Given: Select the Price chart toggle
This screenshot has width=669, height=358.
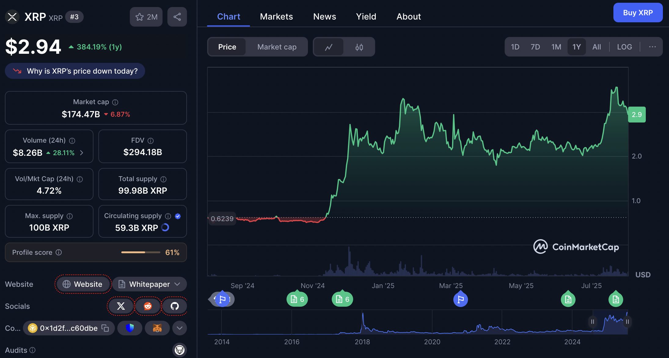Looking at the screenshot, I should point(227,47).
